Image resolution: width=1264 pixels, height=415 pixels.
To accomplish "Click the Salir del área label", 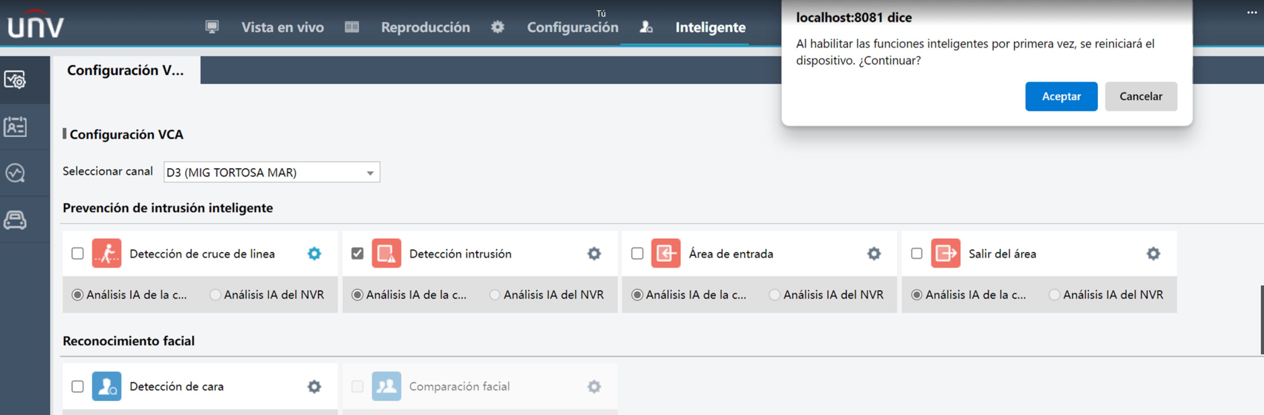I will [x=1002, y=254].
